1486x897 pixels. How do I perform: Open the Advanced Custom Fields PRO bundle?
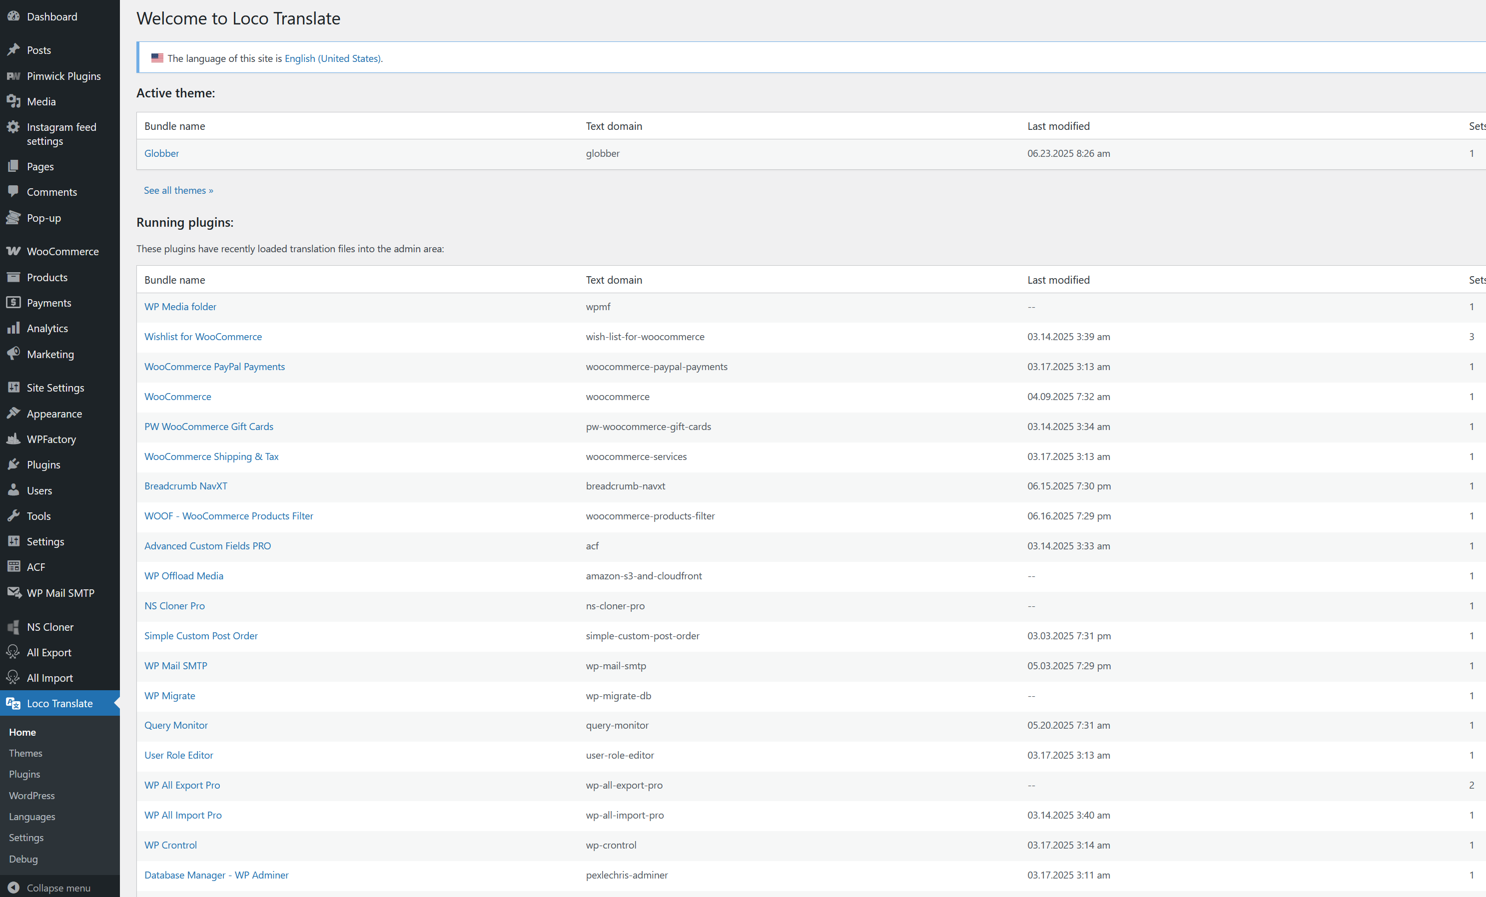(207, 545)
